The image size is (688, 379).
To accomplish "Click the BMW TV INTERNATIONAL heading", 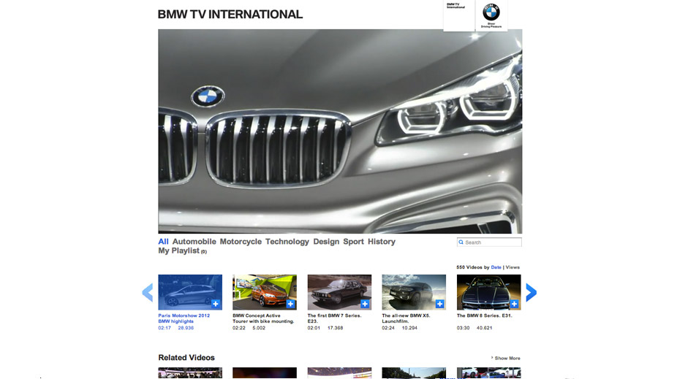I will tap(230, 15).
